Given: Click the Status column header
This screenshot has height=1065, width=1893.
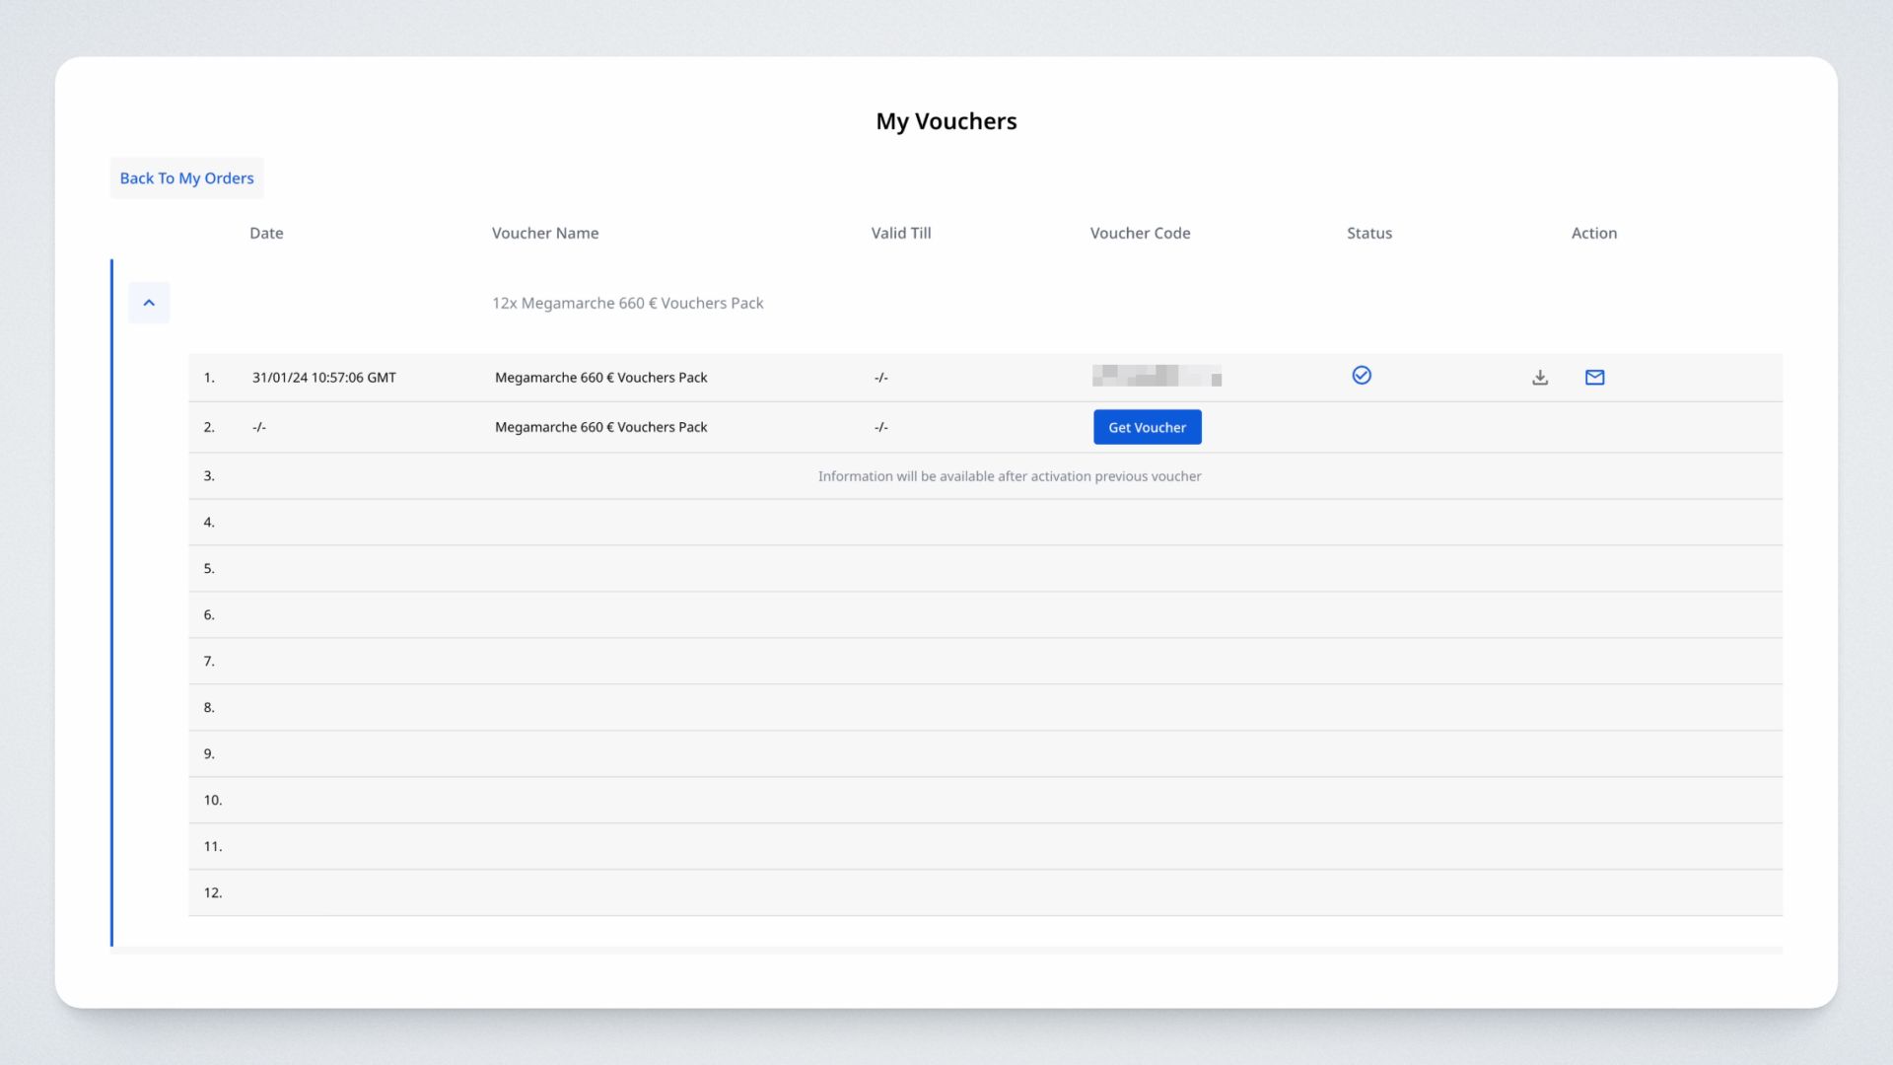Looking at the screenshot, I should tap(1369, 234).
